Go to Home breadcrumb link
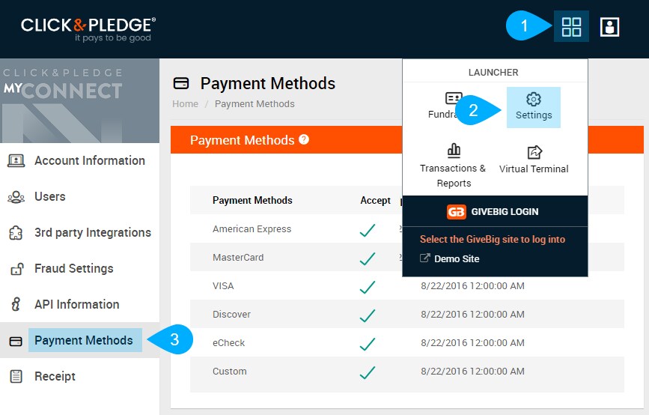The height and width of the screenshot is (415, 649). 185,104
